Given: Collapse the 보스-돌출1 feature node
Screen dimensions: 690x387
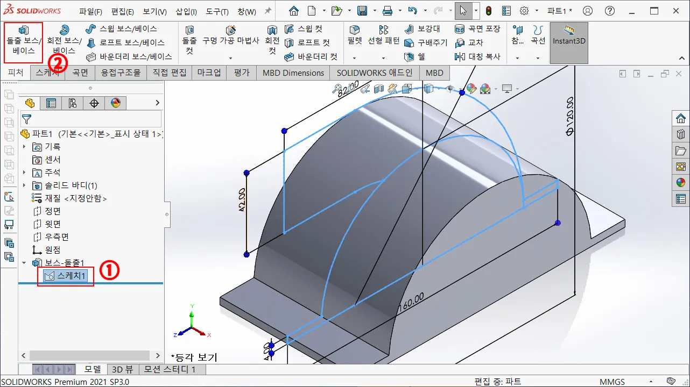Looking at the screenshot, I should tap(24, 263).
